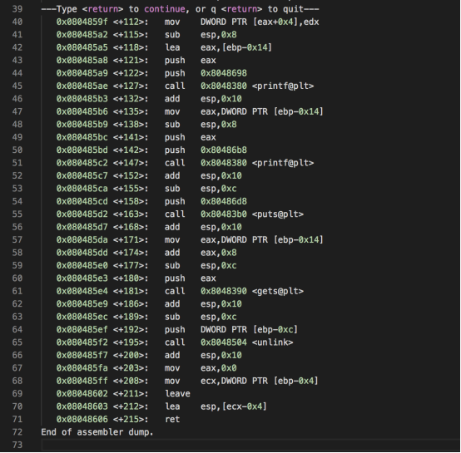Screen dimensions: 461x453
Task: Click address 0x08048606 on line 71
Action: tap(82, 419)
